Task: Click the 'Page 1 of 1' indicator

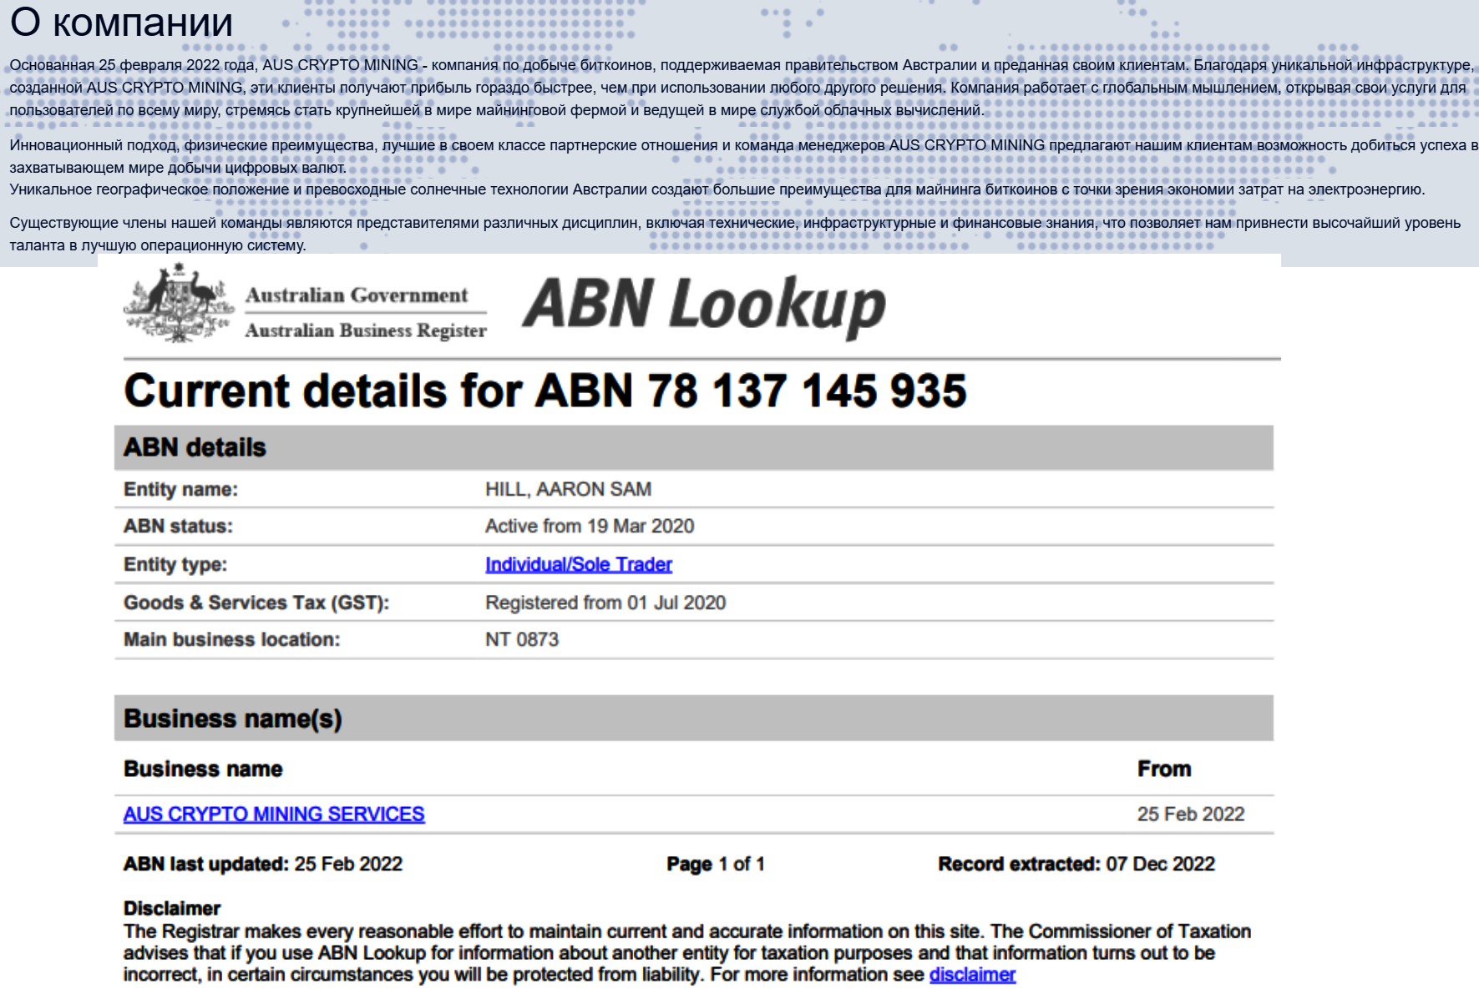Action: point(716,864)
